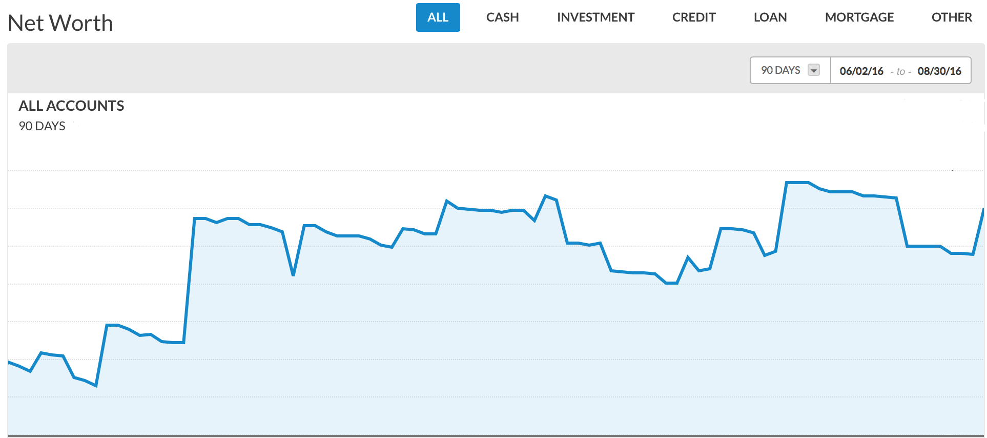
Task: Switch to the CASH tab
Action: coord(502,17)
